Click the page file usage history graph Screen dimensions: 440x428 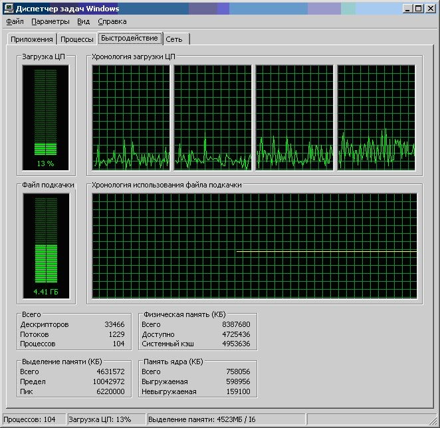[255, 246]
